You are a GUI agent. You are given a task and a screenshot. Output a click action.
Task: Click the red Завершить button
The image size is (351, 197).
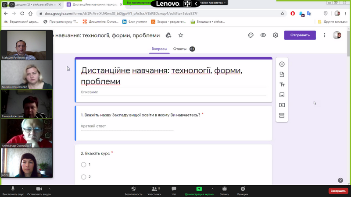[338, 191]
